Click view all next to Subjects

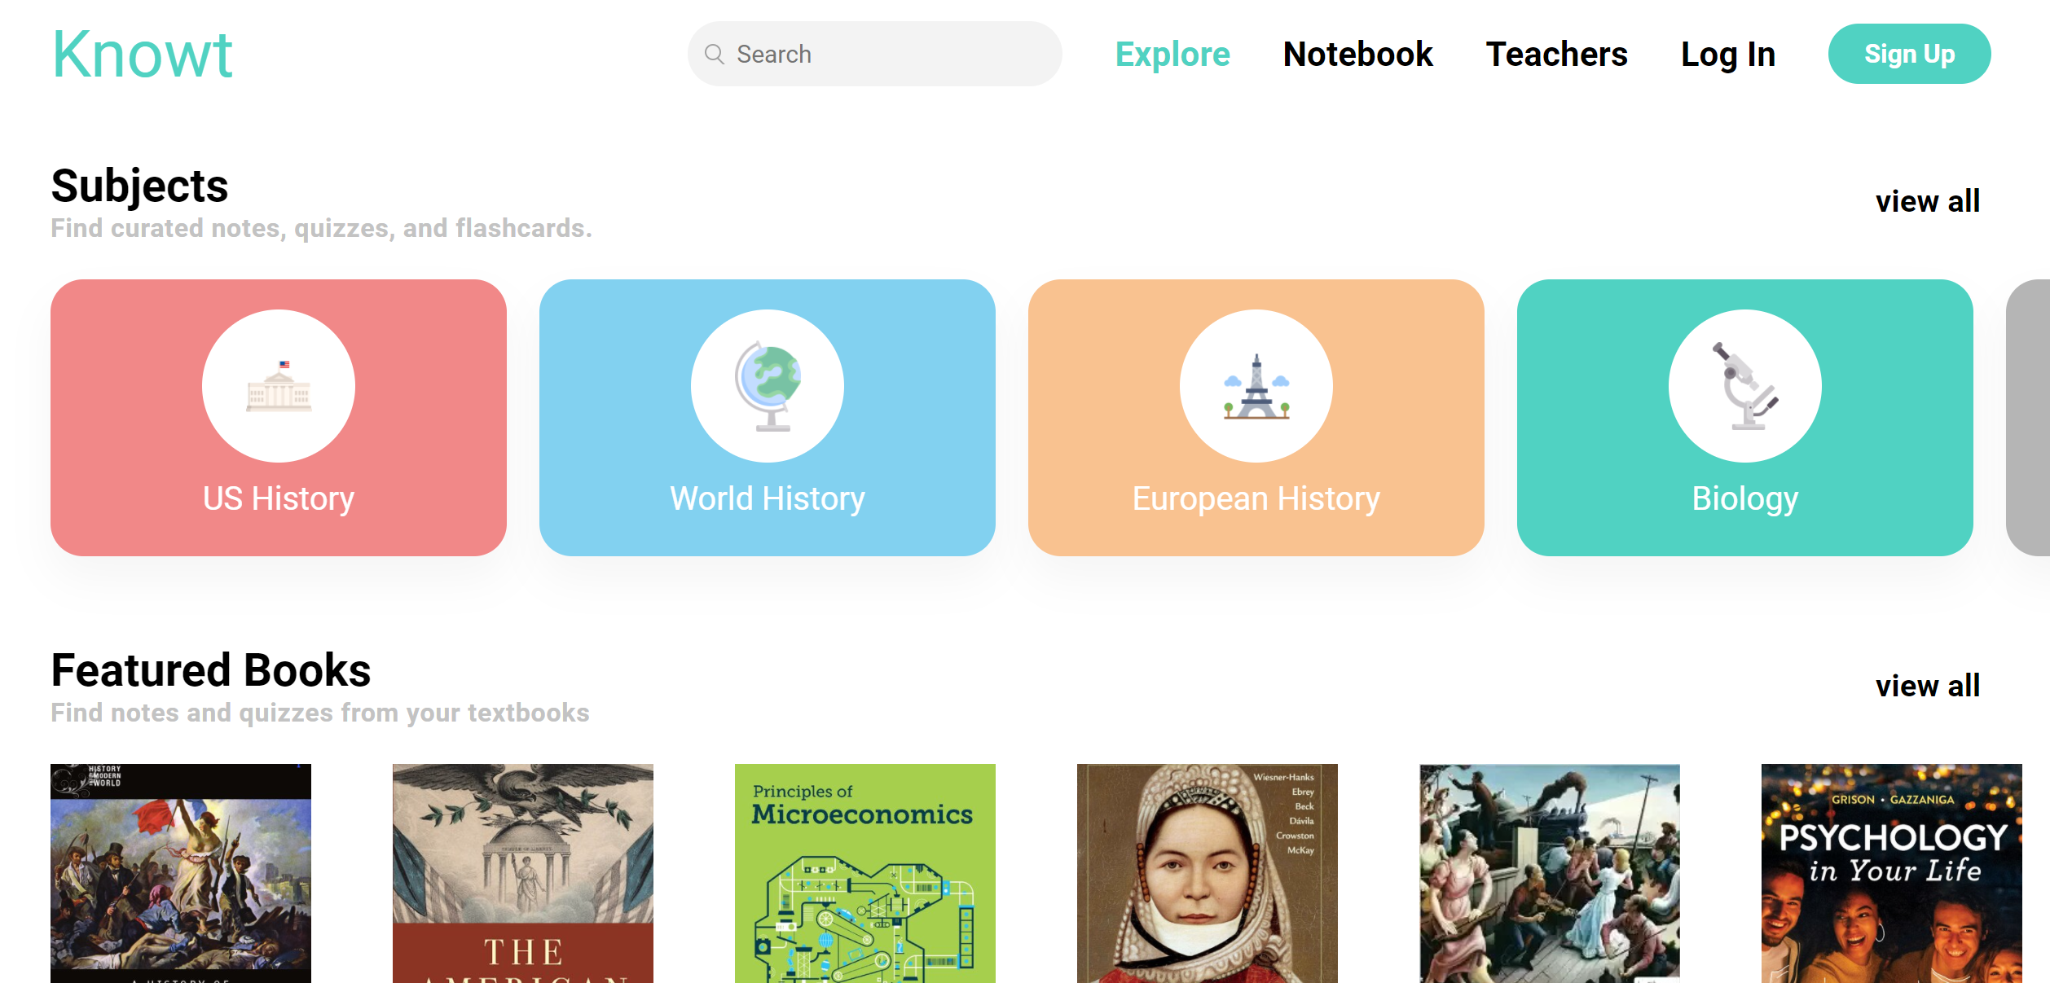(x=1927, y=201)
